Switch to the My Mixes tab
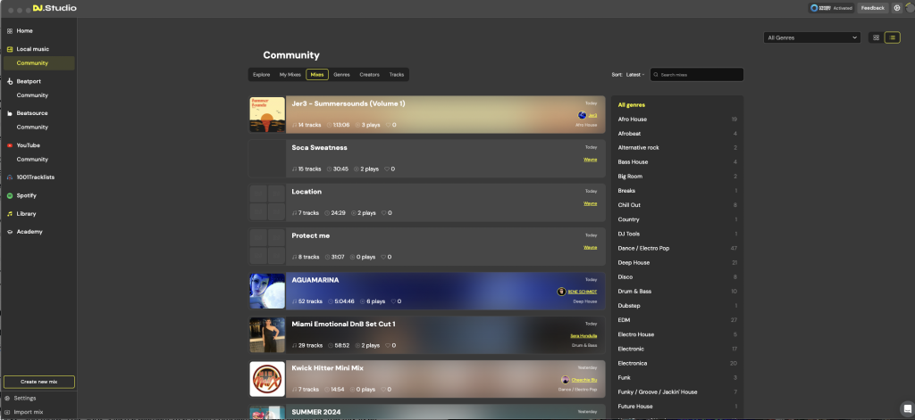915x420 pixels. click(290, 75)
